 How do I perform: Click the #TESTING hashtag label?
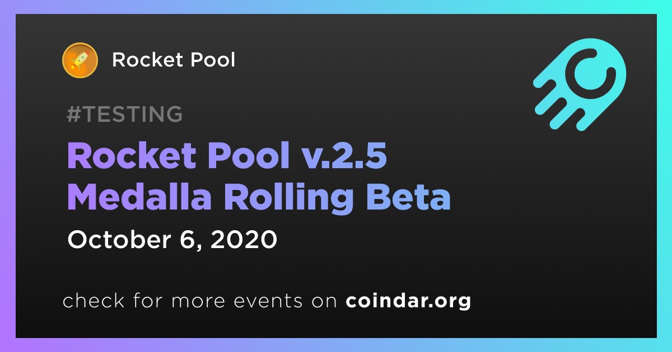(x=124, y=114)
